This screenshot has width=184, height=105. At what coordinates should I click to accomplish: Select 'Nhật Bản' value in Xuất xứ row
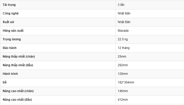[124, 22]
